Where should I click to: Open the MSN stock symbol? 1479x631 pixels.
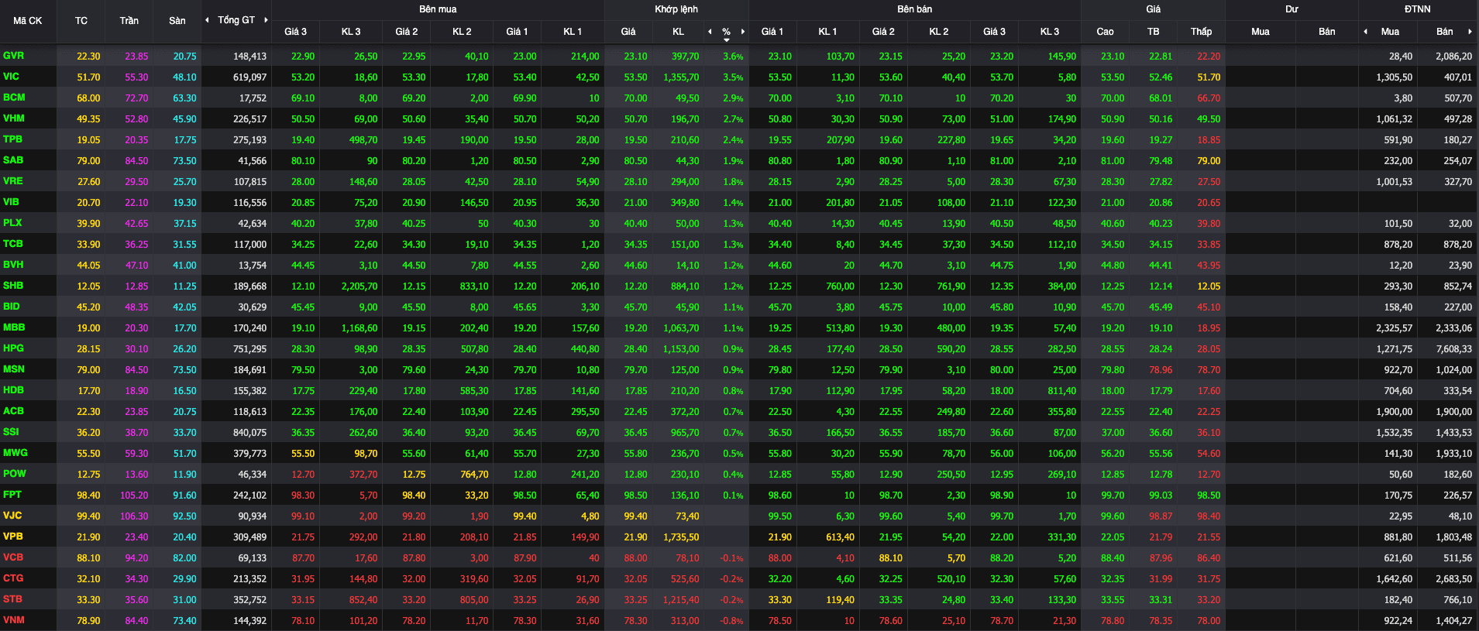click(14, 369)
